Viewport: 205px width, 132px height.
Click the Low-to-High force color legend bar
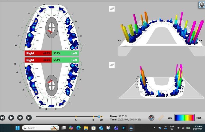pos(184,118)
